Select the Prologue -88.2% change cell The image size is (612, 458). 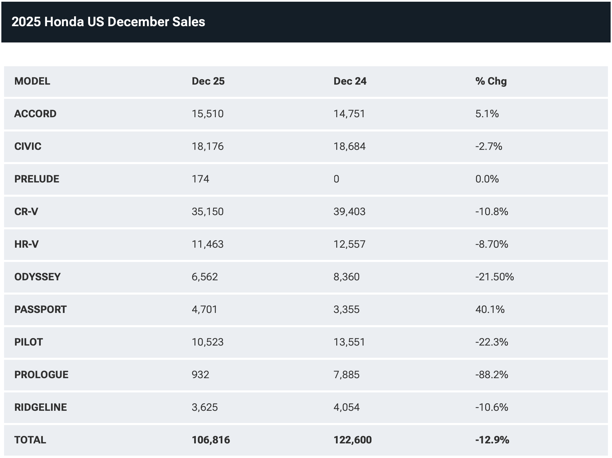(492, 375)
